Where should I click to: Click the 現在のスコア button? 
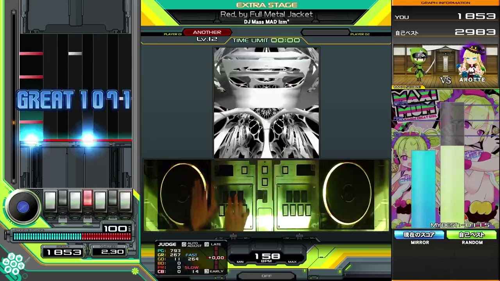[x=420, y=235]
